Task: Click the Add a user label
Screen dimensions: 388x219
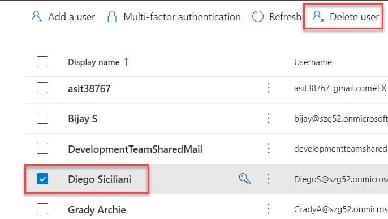Action: pos(71,17)
